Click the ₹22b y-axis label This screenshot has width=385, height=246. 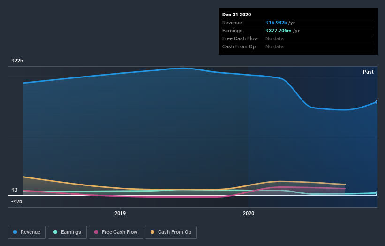[x=17, y=61]
